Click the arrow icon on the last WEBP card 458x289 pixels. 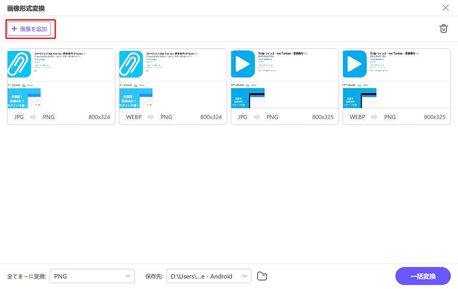(374, 117)
